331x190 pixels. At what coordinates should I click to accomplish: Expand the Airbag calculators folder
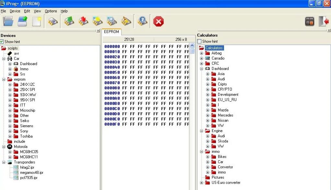(201, 53)
